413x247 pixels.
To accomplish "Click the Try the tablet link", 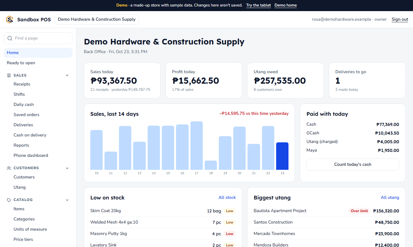I will click(259, 5).
